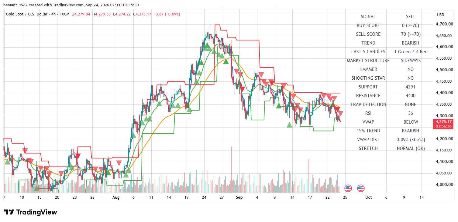Image resolution: width=458 pixels, height=222 pixels.
Task: Click the SIGNAL row label
Action: [x=368, y=17]
